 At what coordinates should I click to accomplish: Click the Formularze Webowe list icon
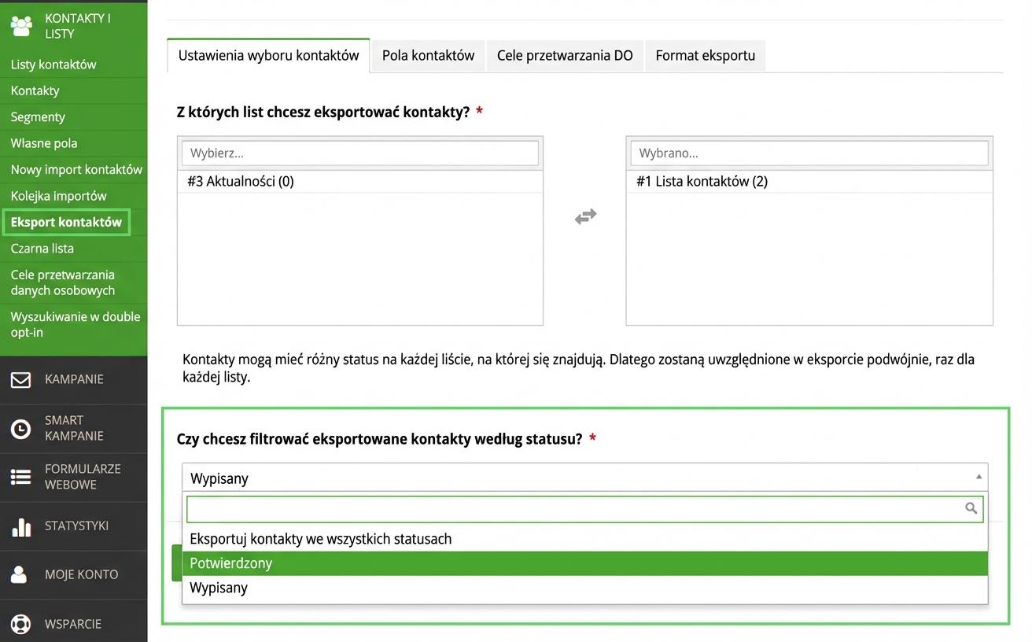point(21,477)
